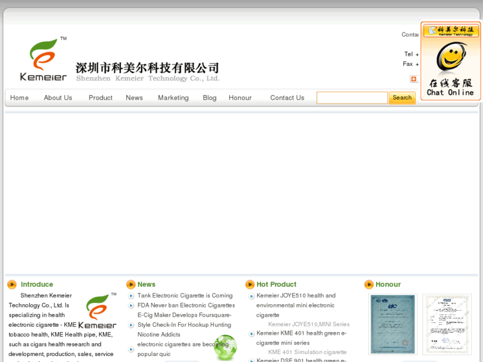Open Tank Electronic Cigarette is Coming article
Screen dimensions: 483x362
[x=185, y=296]
